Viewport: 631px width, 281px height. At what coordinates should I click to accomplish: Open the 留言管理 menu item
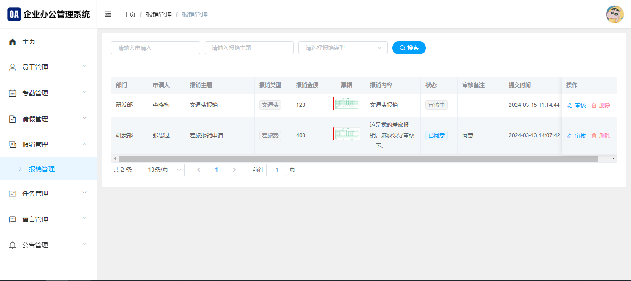48,219
